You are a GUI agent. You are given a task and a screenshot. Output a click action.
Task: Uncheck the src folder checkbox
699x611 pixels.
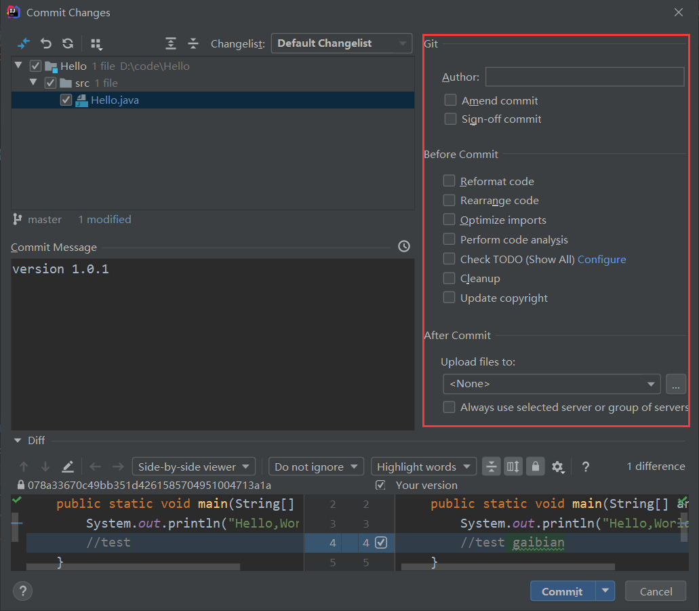(x=50, y=83)
